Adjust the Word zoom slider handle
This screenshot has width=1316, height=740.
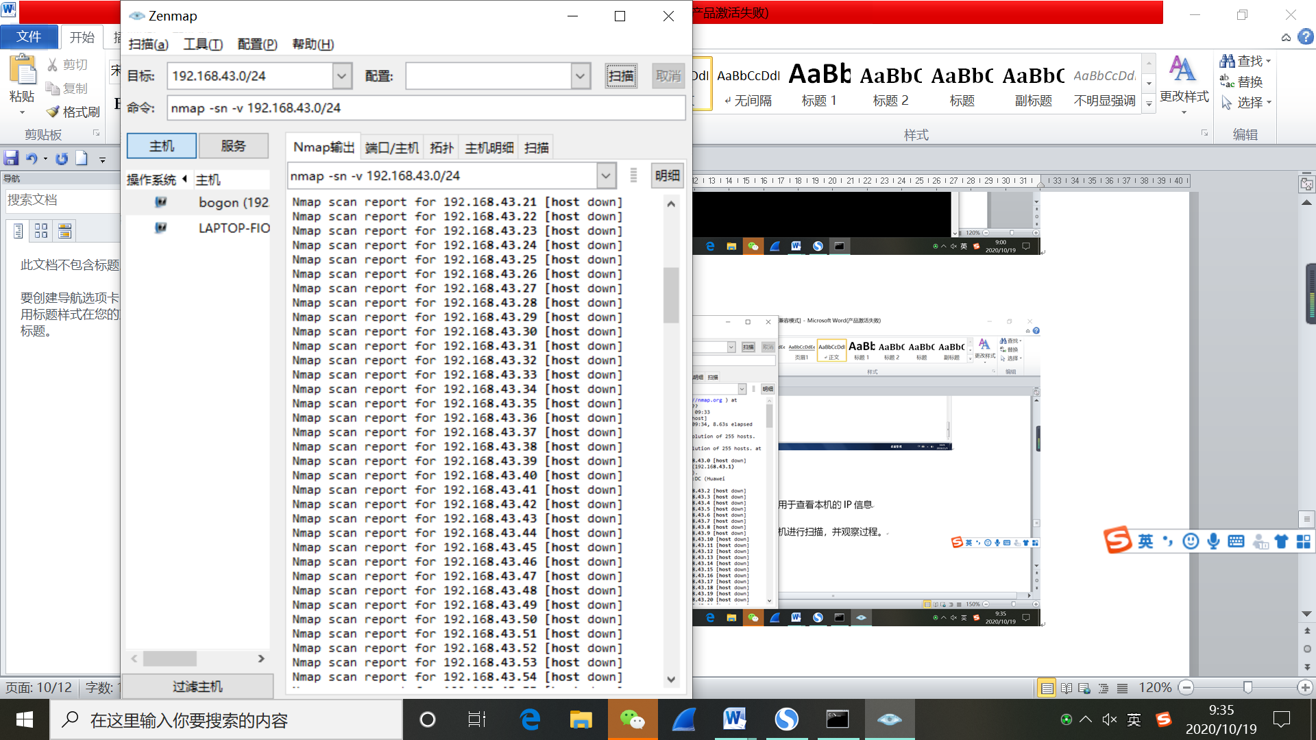[1247, 687]
